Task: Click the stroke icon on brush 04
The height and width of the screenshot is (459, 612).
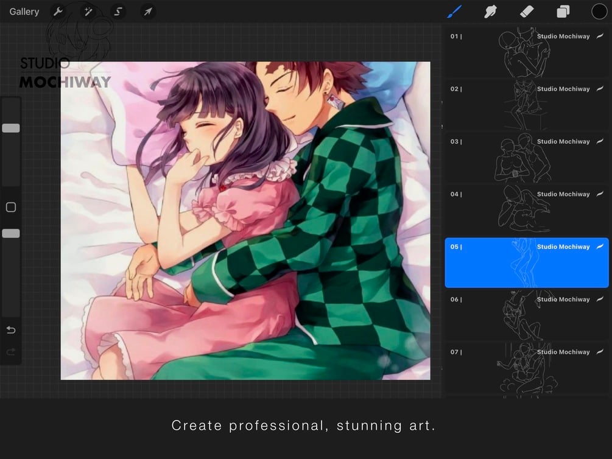Action: click(x=600, y=194)
